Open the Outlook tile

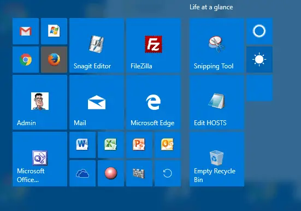coord(168,145)
